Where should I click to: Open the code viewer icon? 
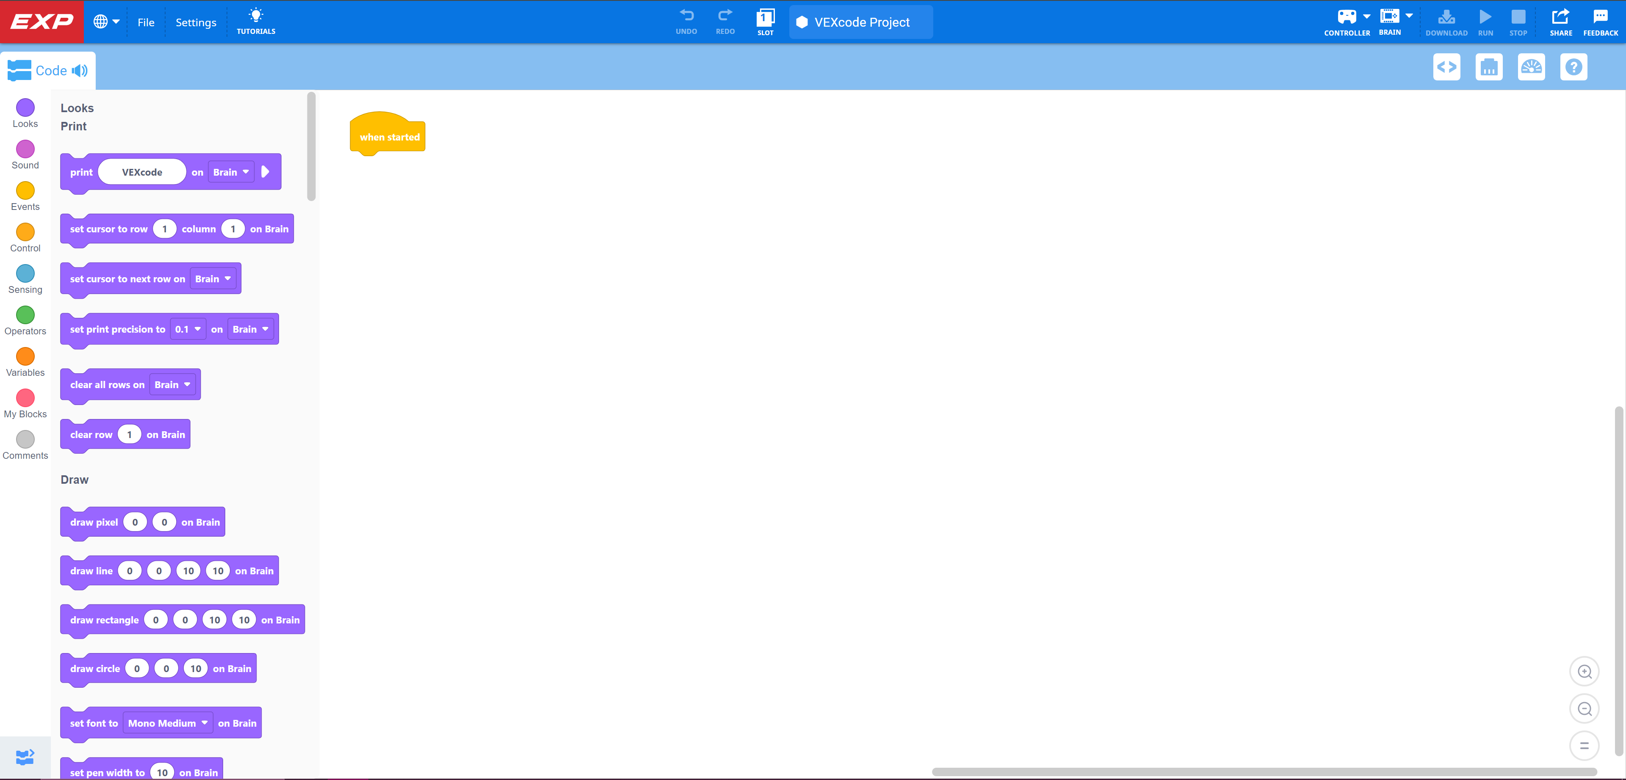pyautogui.click(x=1447, y=67)
